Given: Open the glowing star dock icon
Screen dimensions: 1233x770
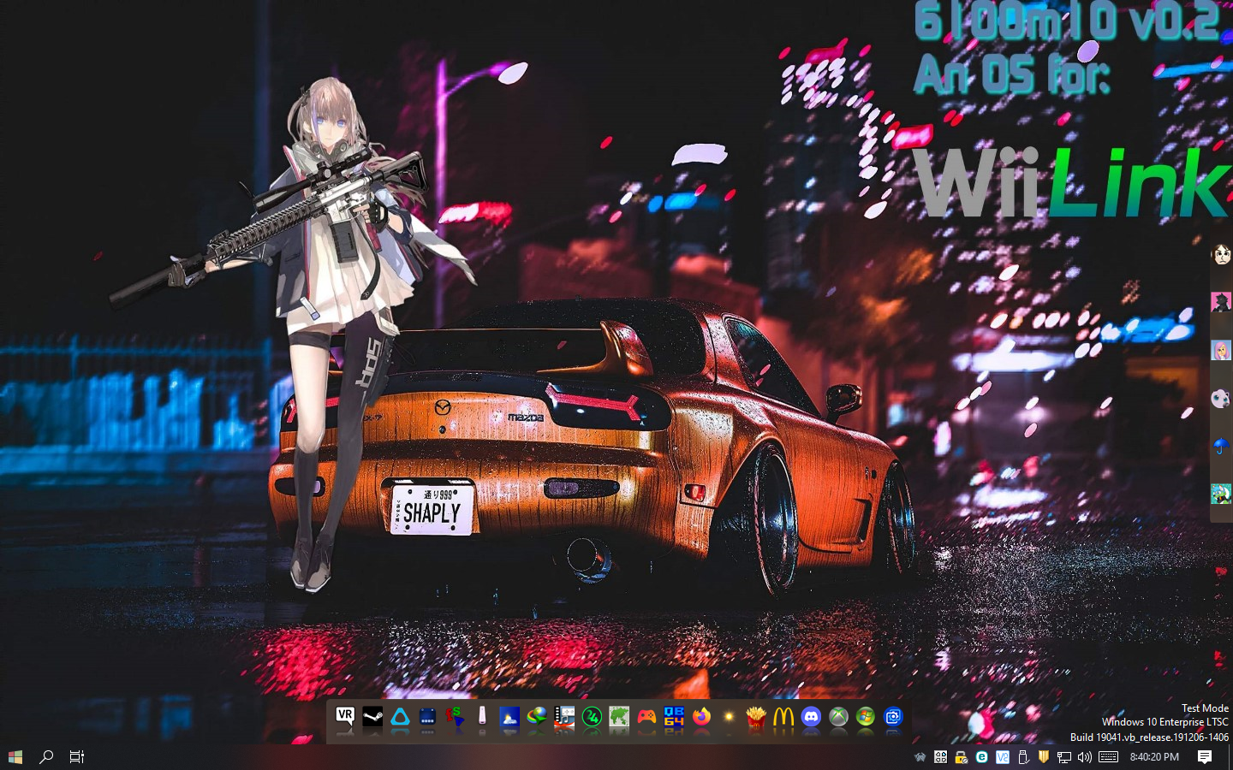Looking at the screenshot, I should click(x=729, y=717).
